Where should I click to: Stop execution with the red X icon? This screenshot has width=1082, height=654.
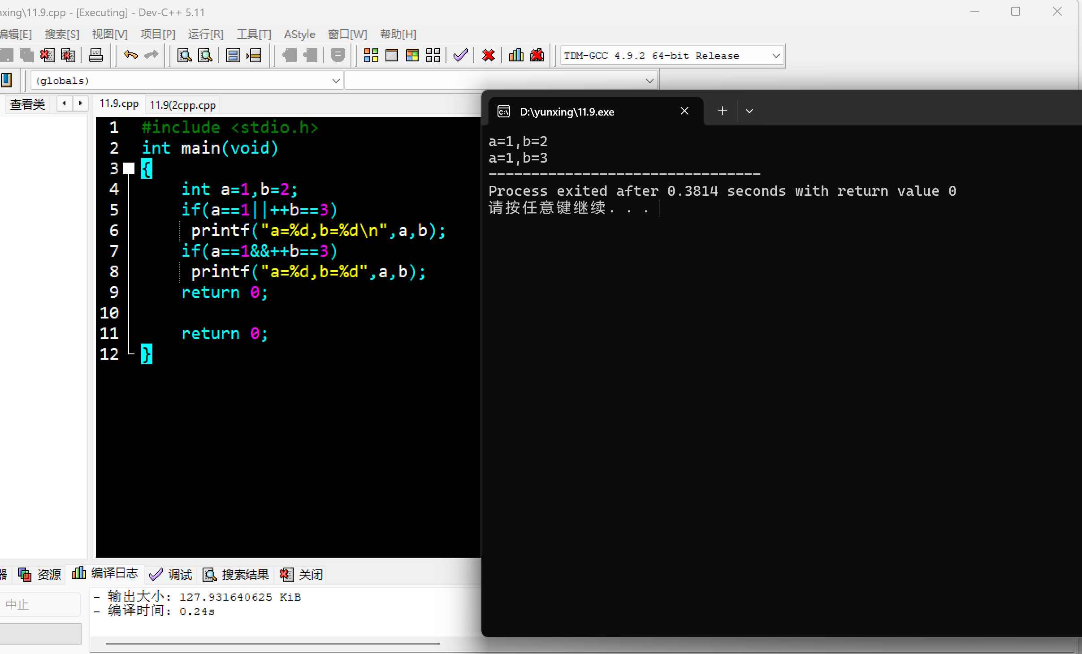[488, 56]
